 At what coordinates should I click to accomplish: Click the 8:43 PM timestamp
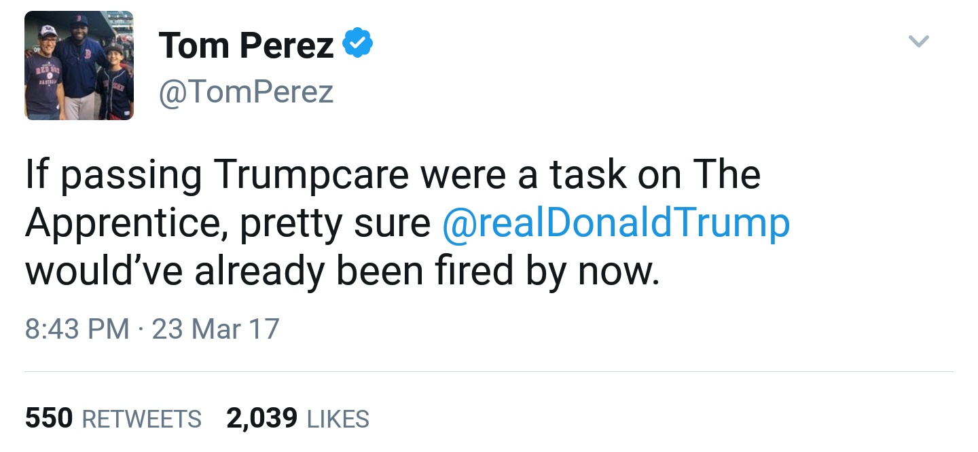77,329
